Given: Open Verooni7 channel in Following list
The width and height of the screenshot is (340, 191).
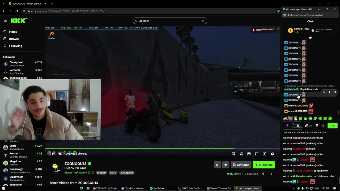Looking at the screenshot, I should (x=23, y=71).
